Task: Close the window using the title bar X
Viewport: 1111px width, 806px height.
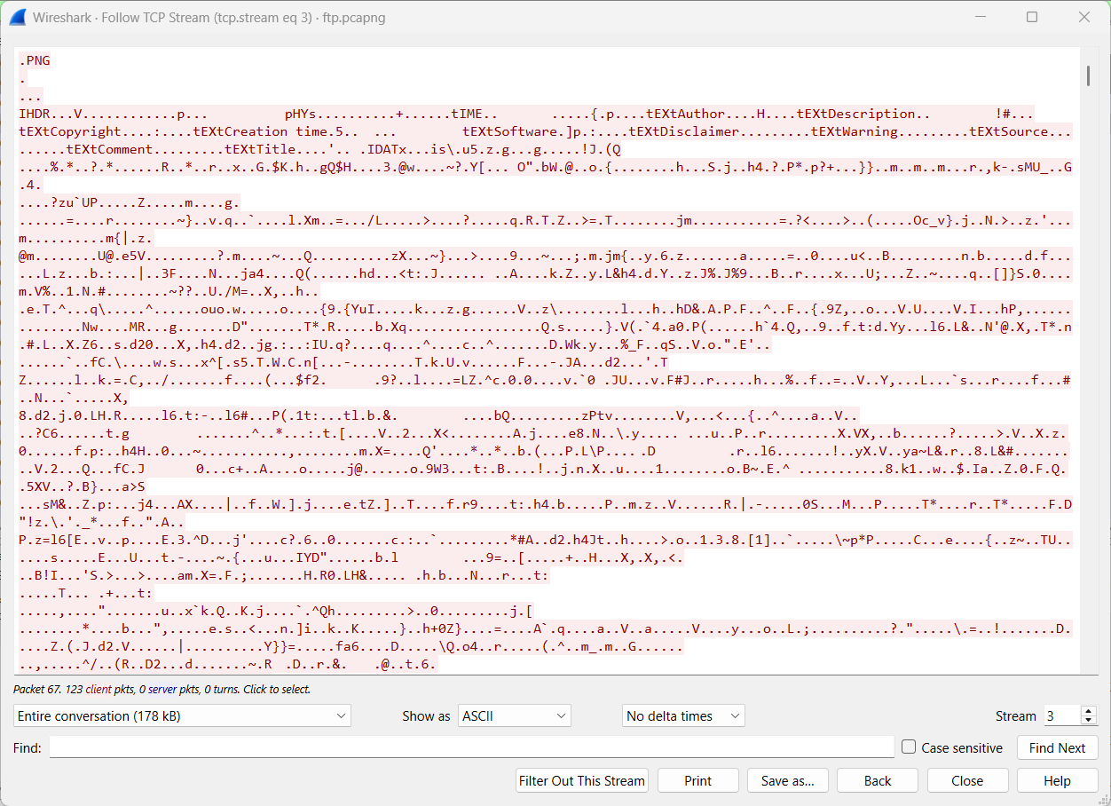Action: click(1084, 17)
